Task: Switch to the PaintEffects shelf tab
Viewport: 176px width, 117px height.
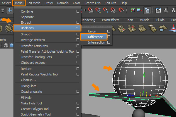Action: [110, 20]
